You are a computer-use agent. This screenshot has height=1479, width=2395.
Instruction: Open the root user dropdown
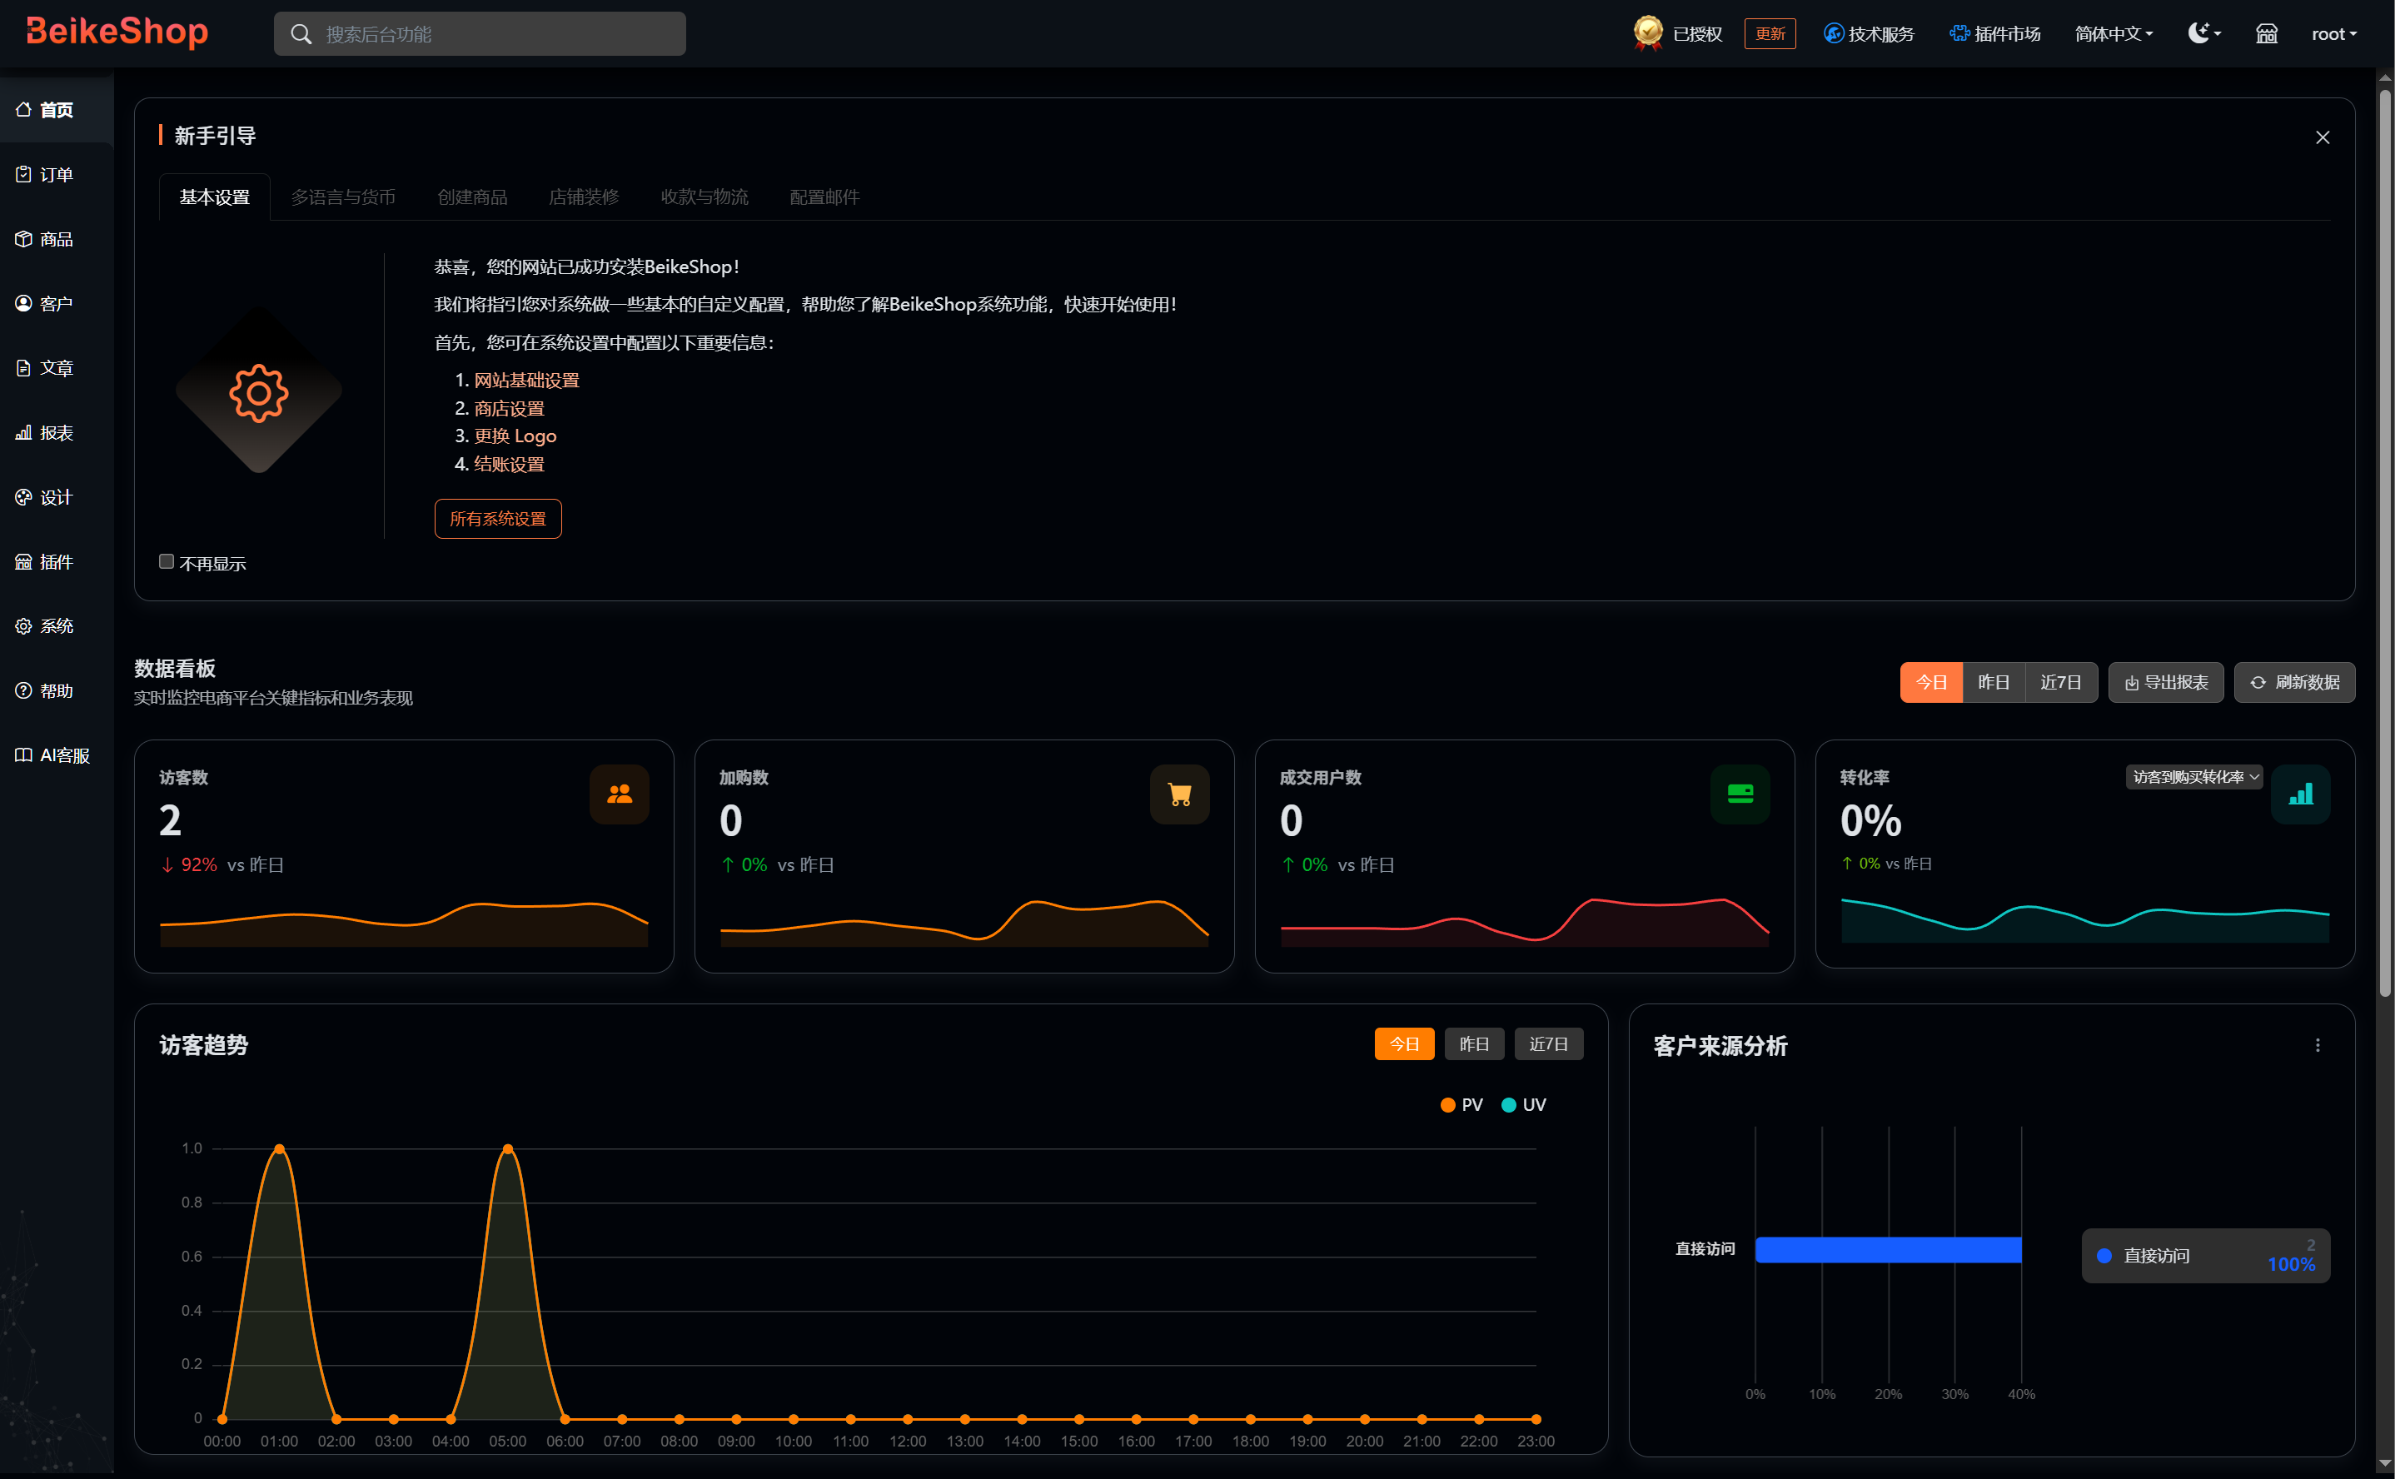click(2333, 34)
